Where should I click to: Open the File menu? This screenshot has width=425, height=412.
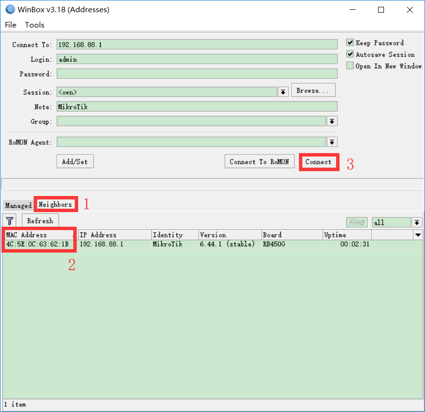click(x=11, y=25)
